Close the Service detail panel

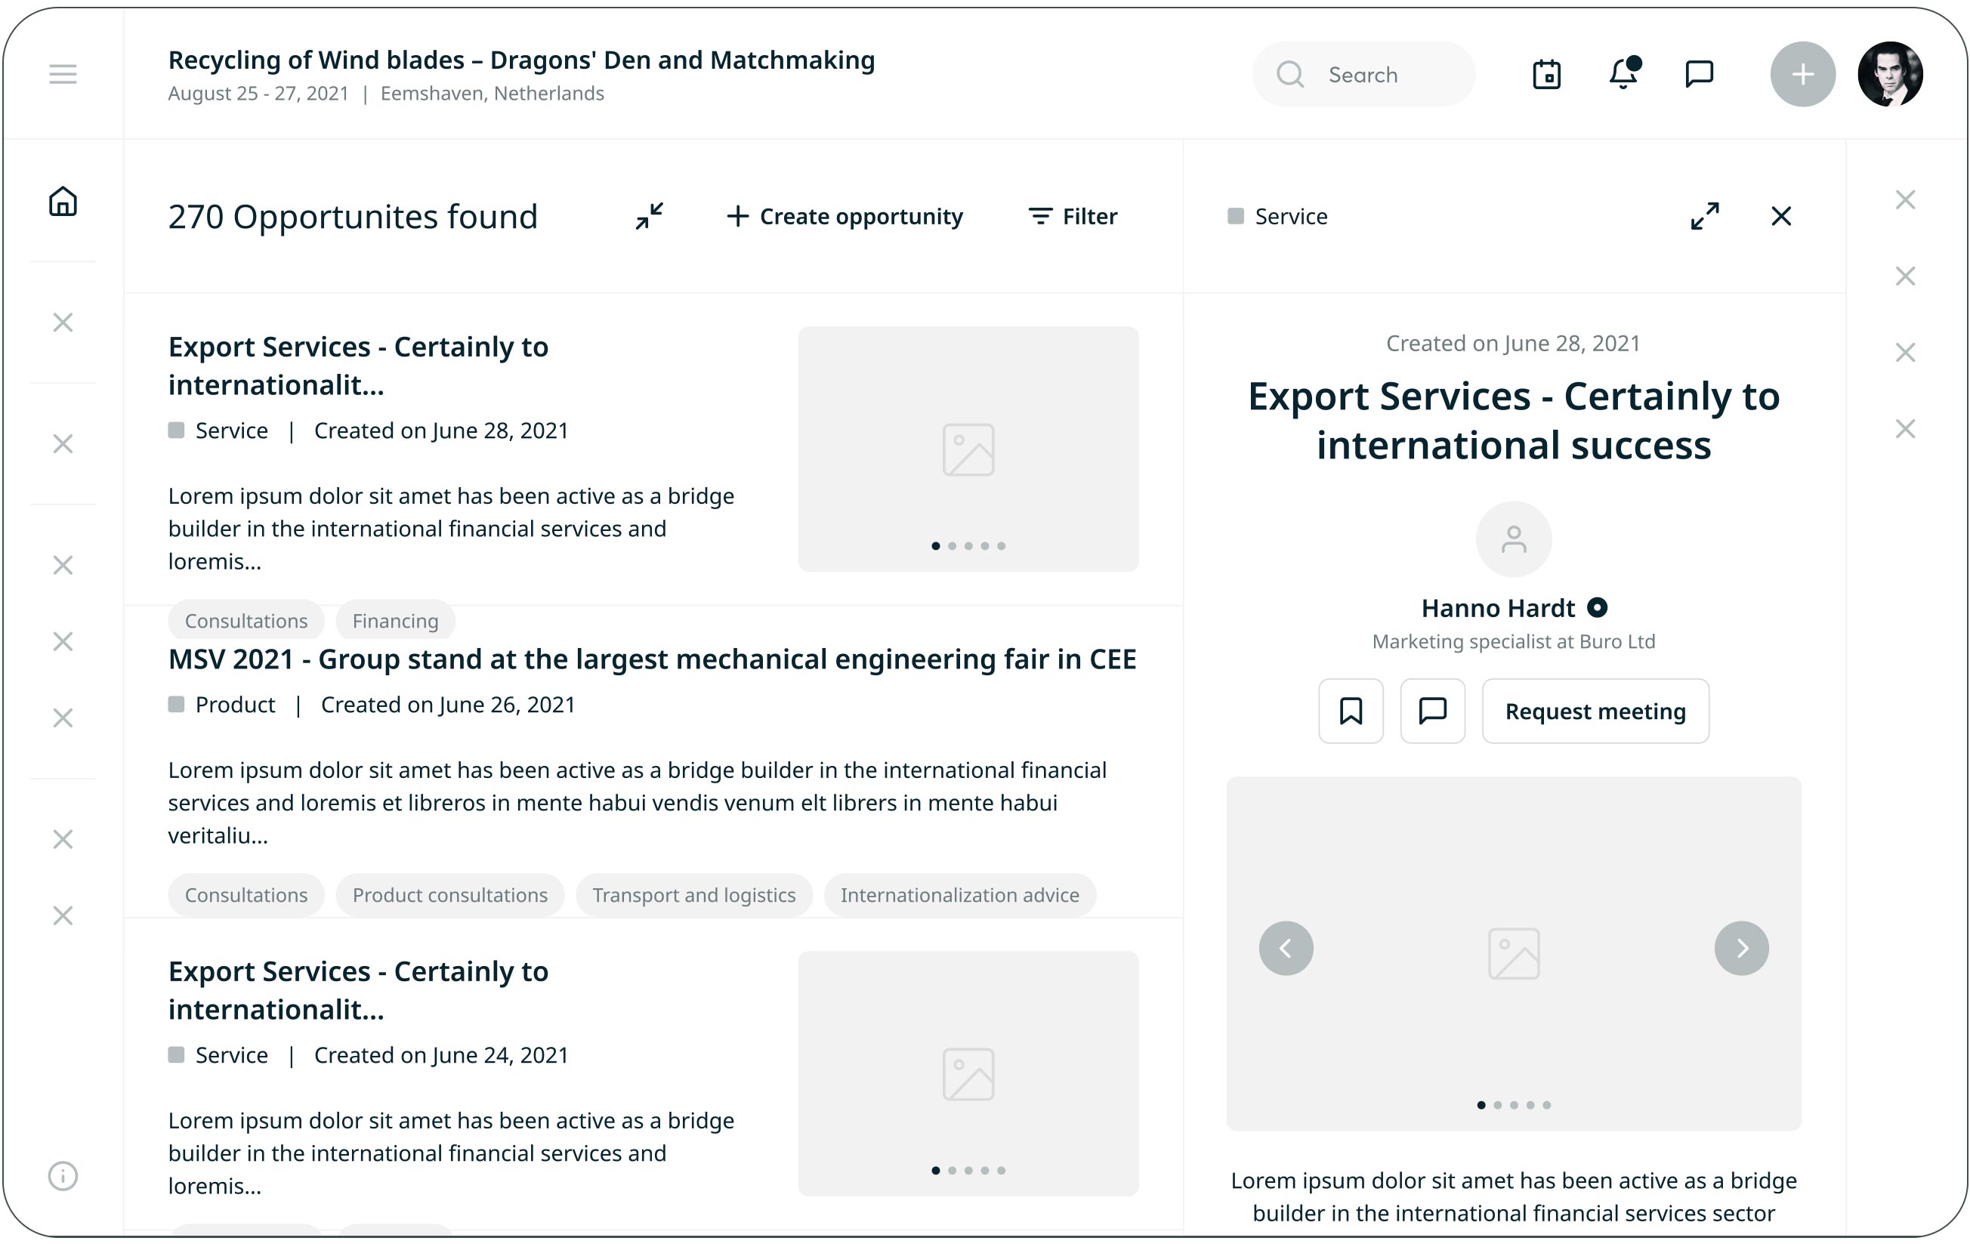[x=1781, y=216]
